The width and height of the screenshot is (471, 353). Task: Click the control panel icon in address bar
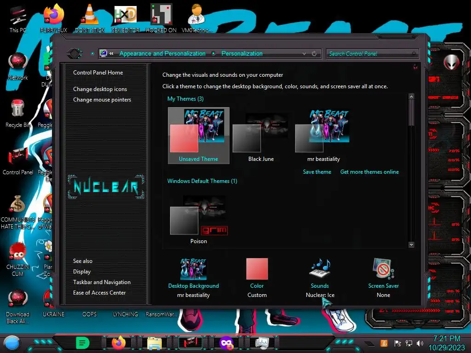tap(103, 53)
